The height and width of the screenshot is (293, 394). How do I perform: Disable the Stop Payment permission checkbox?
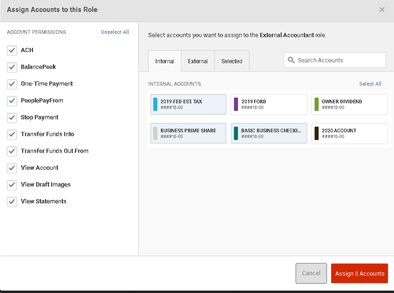12,117
